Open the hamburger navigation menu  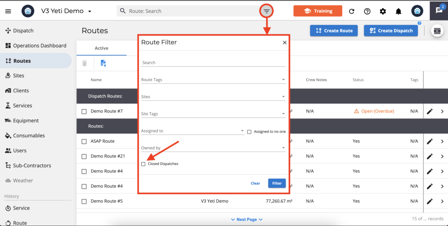8,11
